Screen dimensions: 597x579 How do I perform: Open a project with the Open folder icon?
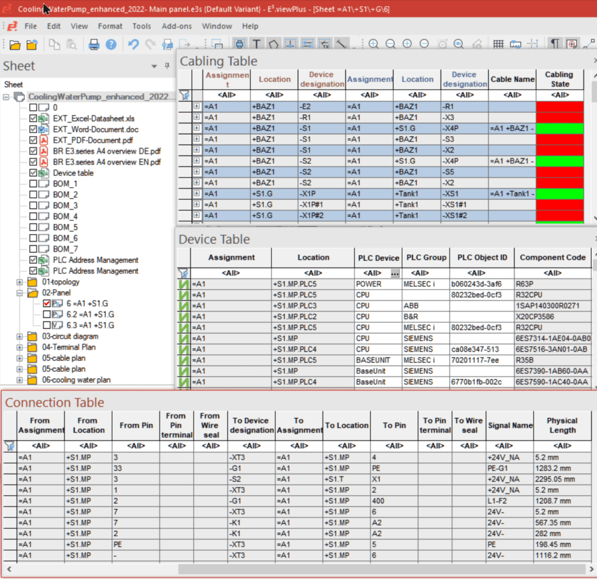click(x=15, y=44)
